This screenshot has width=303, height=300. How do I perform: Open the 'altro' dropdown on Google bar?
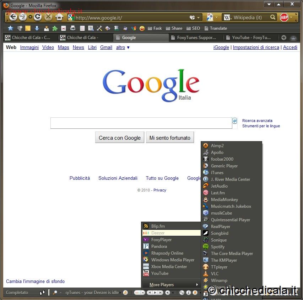(x=123, y=47)
